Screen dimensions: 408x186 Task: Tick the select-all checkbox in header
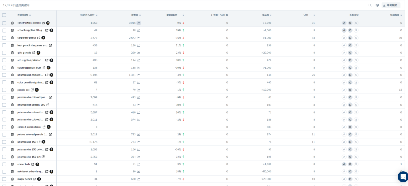pyautogui.click(x=4, y=15)
